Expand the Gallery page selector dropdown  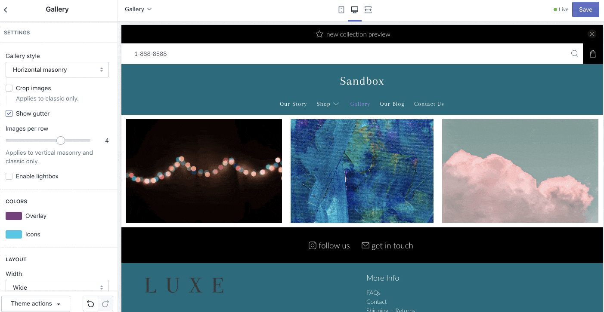pos(138,9)
